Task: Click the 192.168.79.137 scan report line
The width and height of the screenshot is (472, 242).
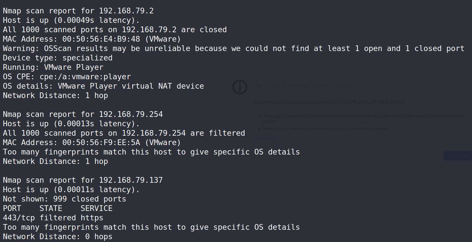Action: pyautogui.click(x=83, y=180)
